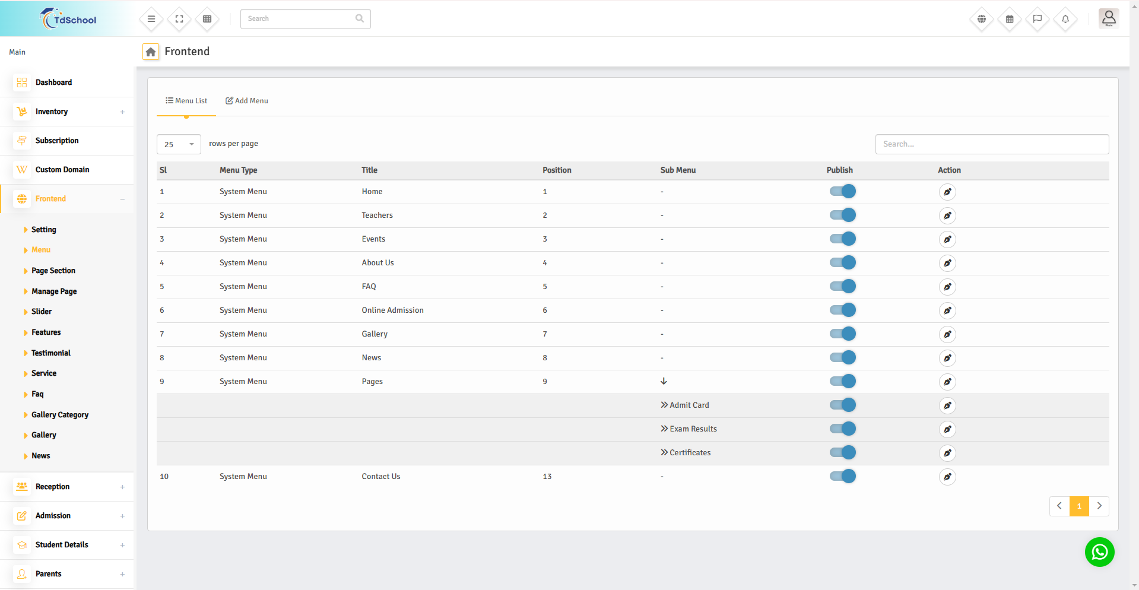
Task: Click edit icon for Exam Results
Action: (947, 429)
